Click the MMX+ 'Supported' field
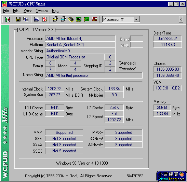Image resolution: width=187 pixels, height=182 pixels. click(x=123, y=132)
